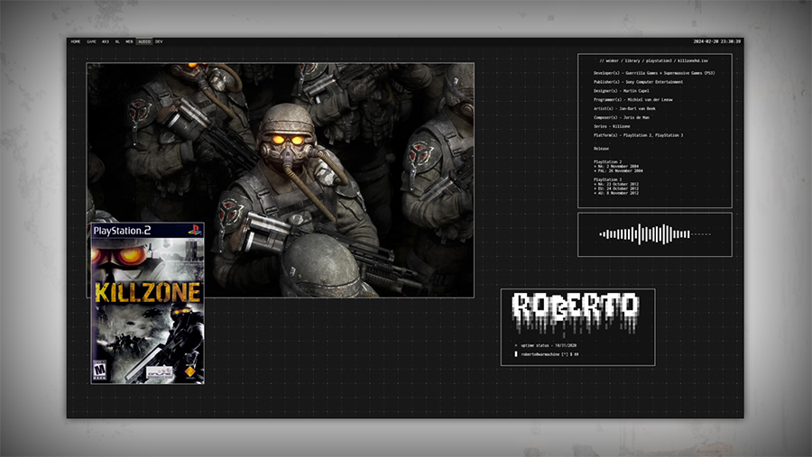Click the Series - Killzone line
This screenshot has width=812, height=457.
click(612, 126)
